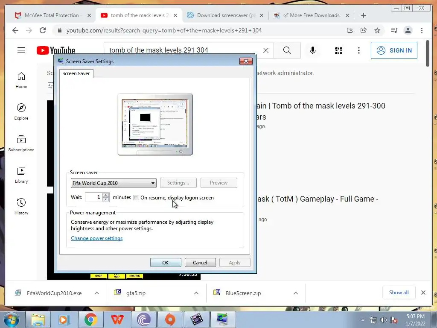Viewport: 437px width, 328px height.
Task: Click the Settings... button
Action: [178, 183]
